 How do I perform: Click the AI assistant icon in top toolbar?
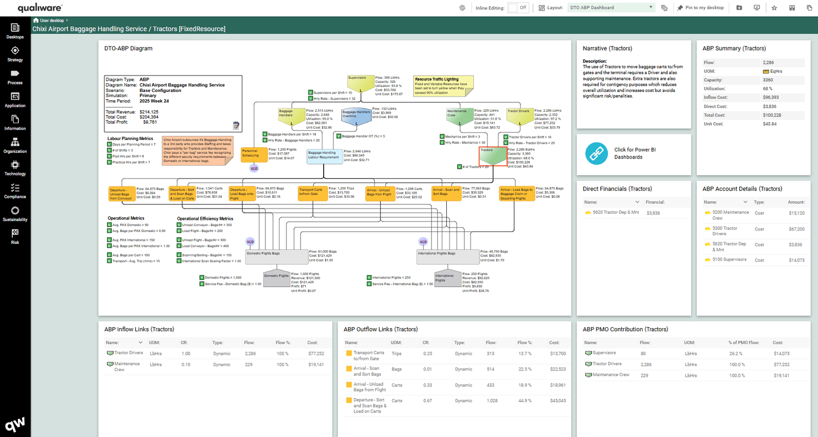click(x=462, y=8)
